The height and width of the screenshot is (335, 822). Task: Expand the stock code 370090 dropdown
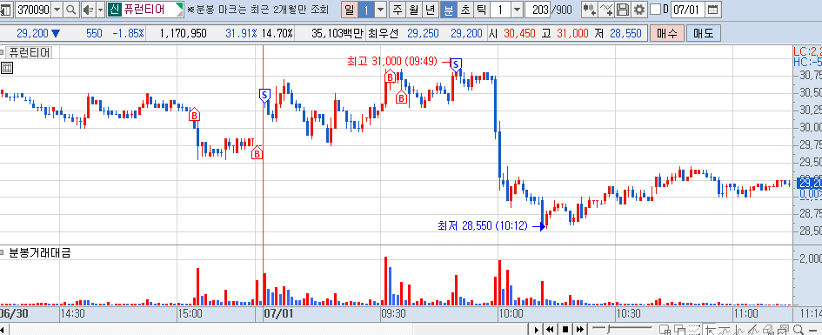tap(57, 9)
